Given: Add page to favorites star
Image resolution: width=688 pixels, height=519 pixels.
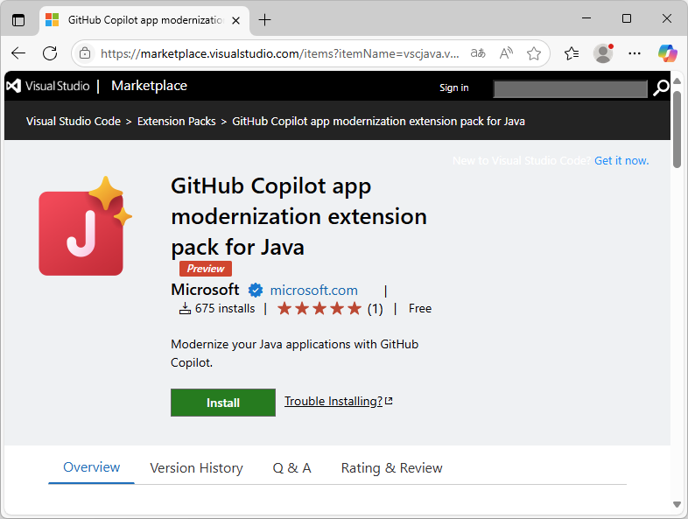Looking at the screenshot, I should coord(534,53).
